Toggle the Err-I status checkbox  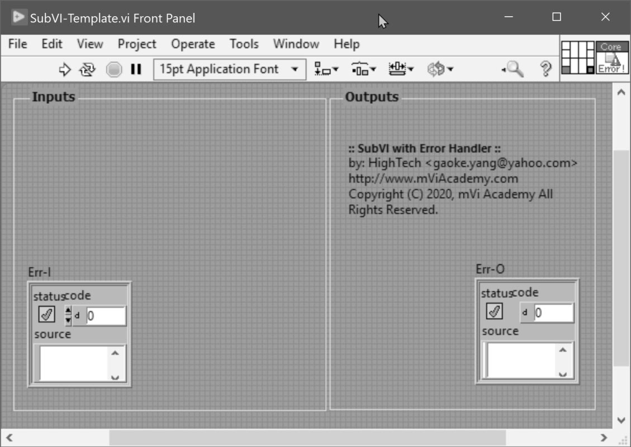46,315
